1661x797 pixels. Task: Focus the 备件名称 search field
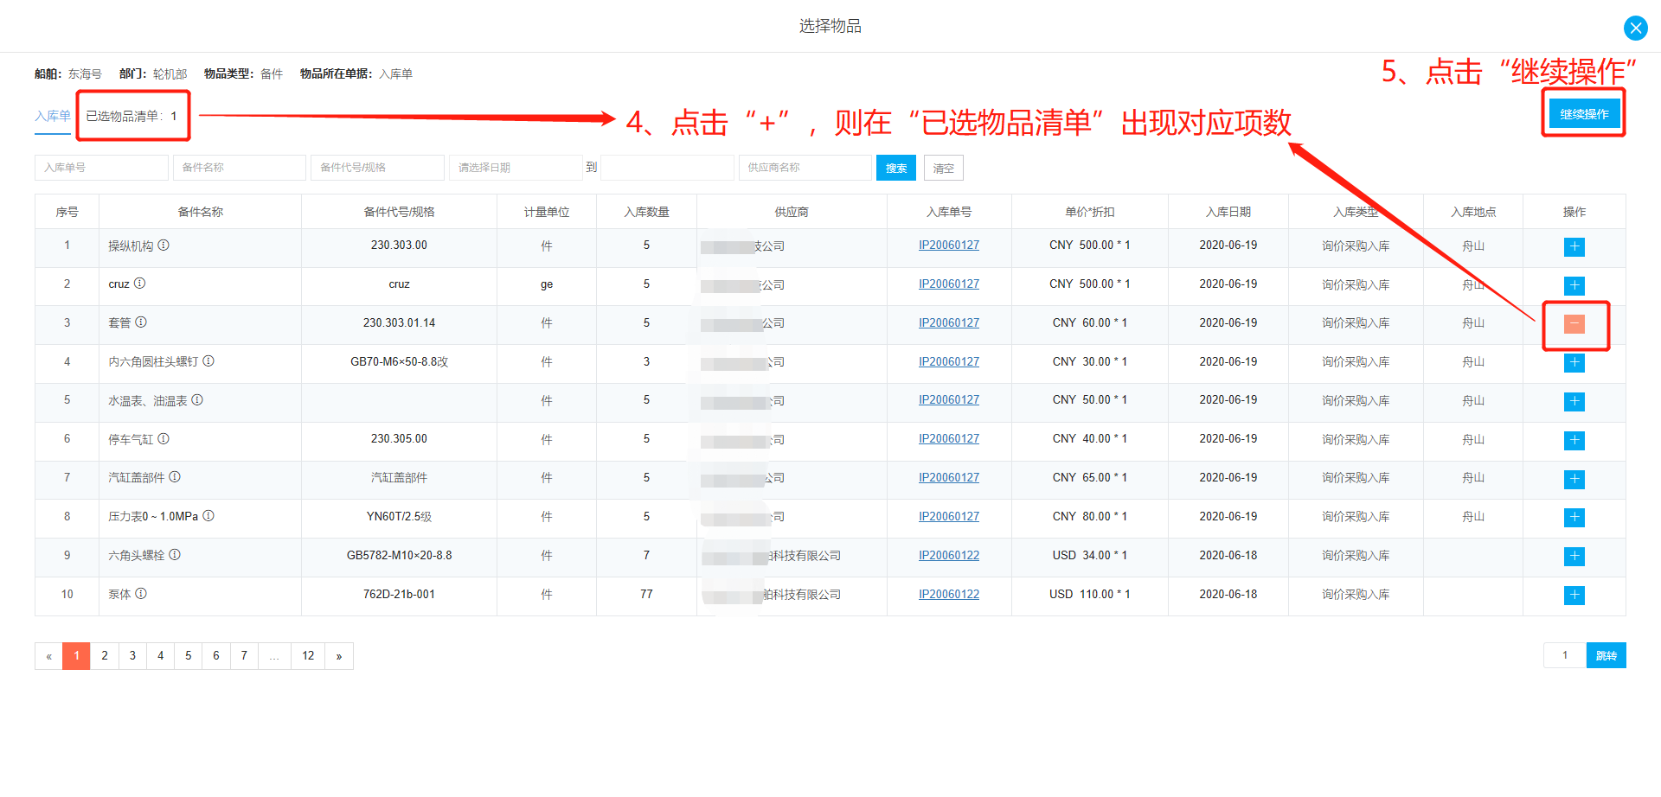pos(240,168)
